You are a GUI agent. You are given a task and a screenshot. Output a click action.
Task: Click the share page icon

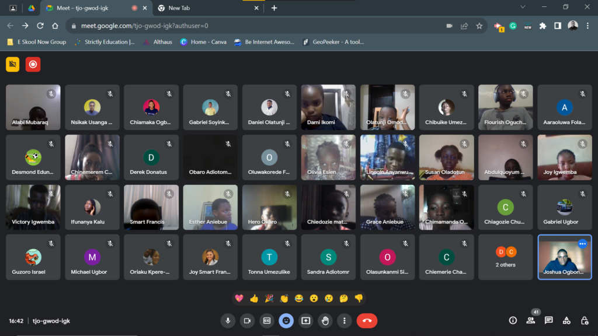pyautogui.click(x=464, y=26)
